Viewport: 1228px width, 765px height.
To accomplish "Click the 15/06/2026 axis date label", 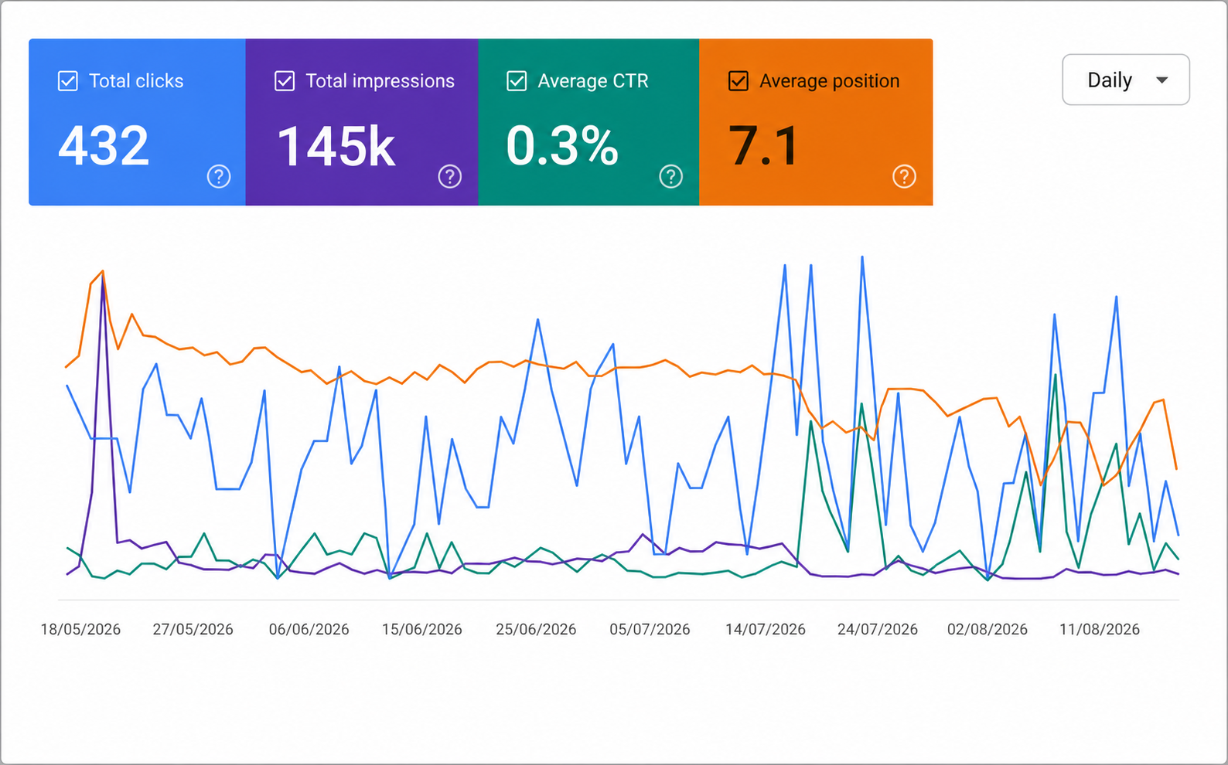I will click(421, 629).
